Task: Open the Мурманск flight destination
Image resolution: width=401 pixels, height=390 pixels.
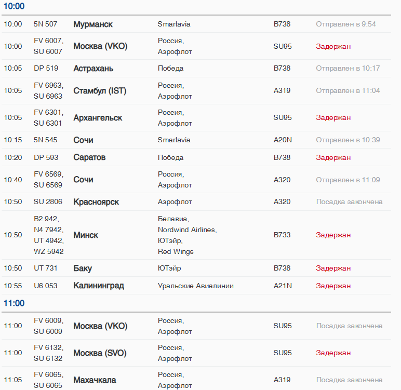Action: tap(93, 24)
